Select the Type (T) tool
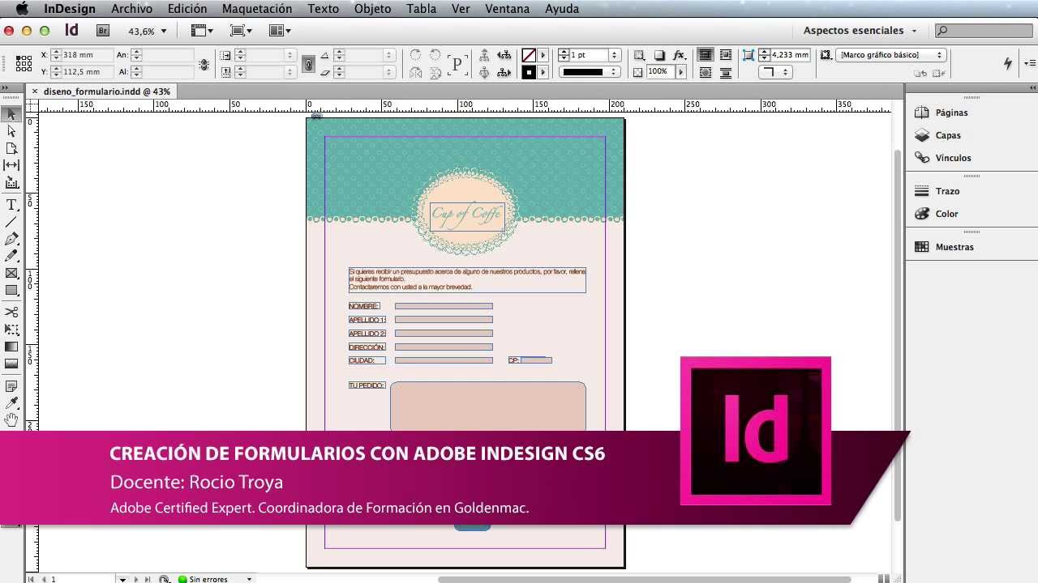Screen dimensions: 1038x583 pos(11,205)
